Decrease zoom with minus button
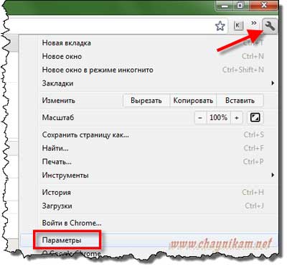 point(200,117)
